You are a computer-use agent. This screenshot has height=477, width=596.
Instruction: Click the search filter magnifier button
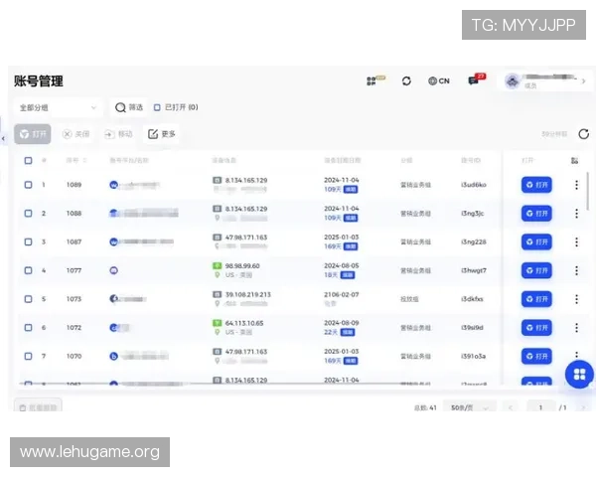129,107
